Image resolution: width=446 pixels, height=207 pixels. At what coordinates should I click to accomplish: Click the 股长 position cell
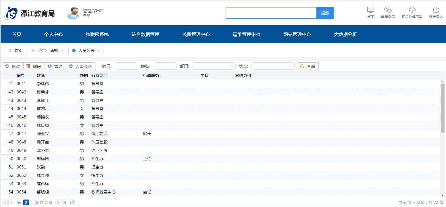(147, 134)
